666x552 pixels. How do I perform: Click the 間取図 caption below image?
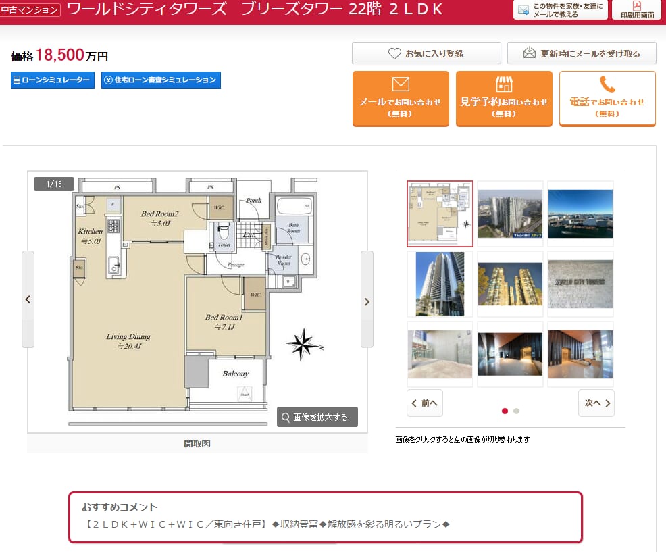197,444
